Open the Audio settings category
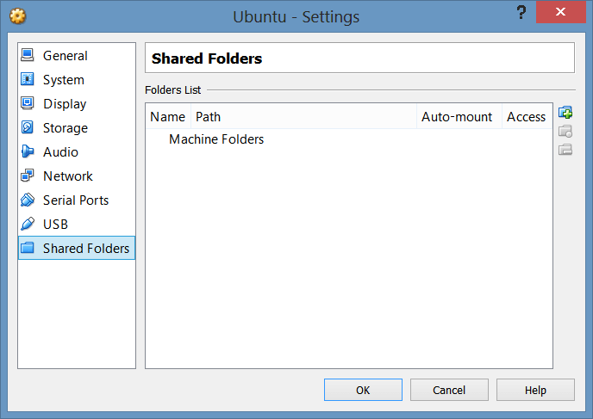593x419 pixels. tap(77, 152)
